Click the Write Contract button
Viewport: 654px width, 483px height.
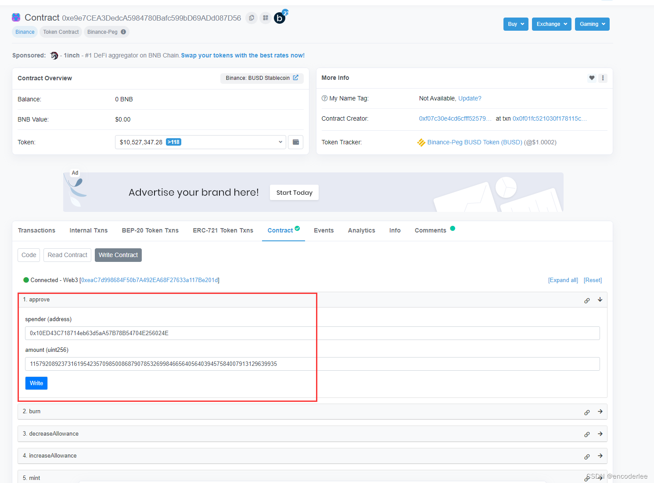coord(118,255)
